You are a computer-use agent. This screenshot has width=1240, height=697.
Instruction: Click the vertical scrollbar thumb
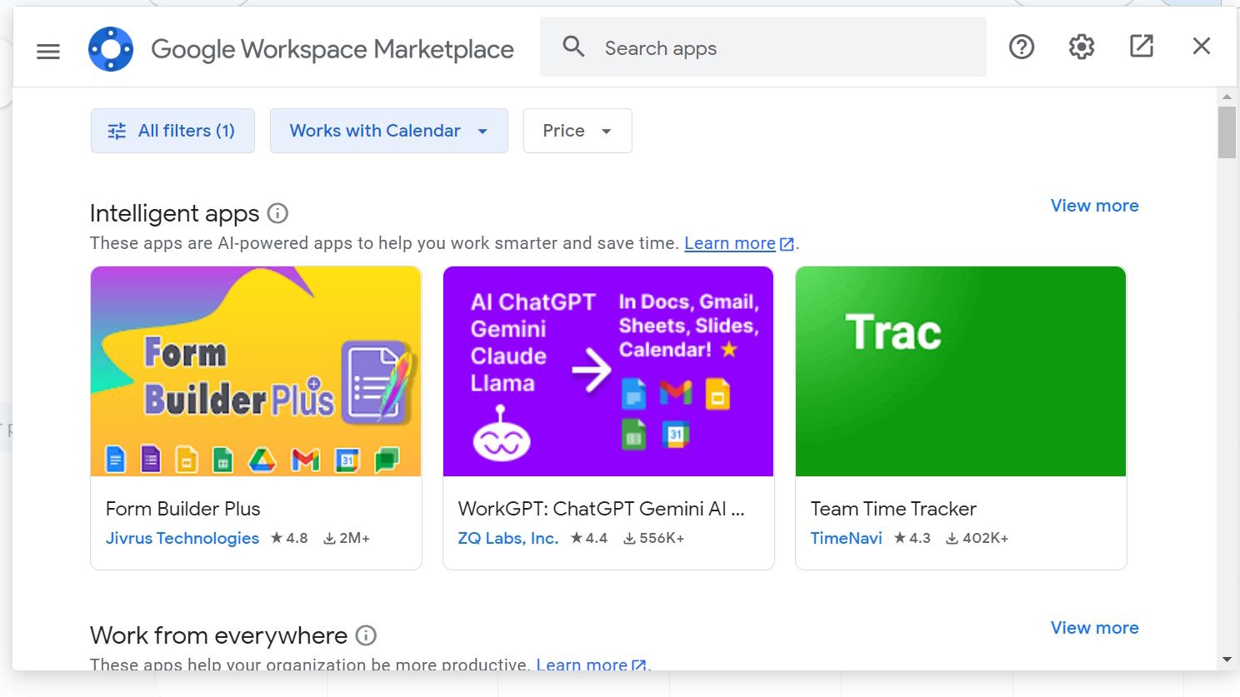click(1227, 132)
